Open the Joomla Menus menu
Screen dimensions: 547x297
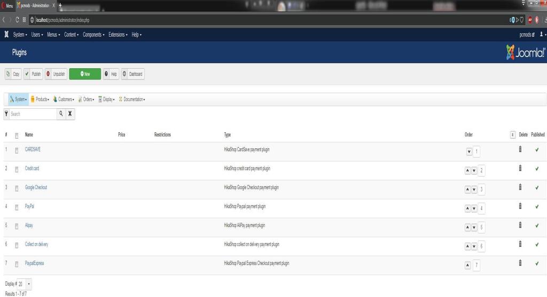[x=53, y=35]
